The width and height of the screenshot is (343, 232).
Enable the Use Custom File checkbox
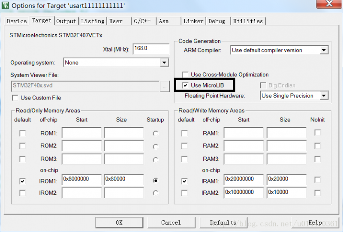[15, 98]
